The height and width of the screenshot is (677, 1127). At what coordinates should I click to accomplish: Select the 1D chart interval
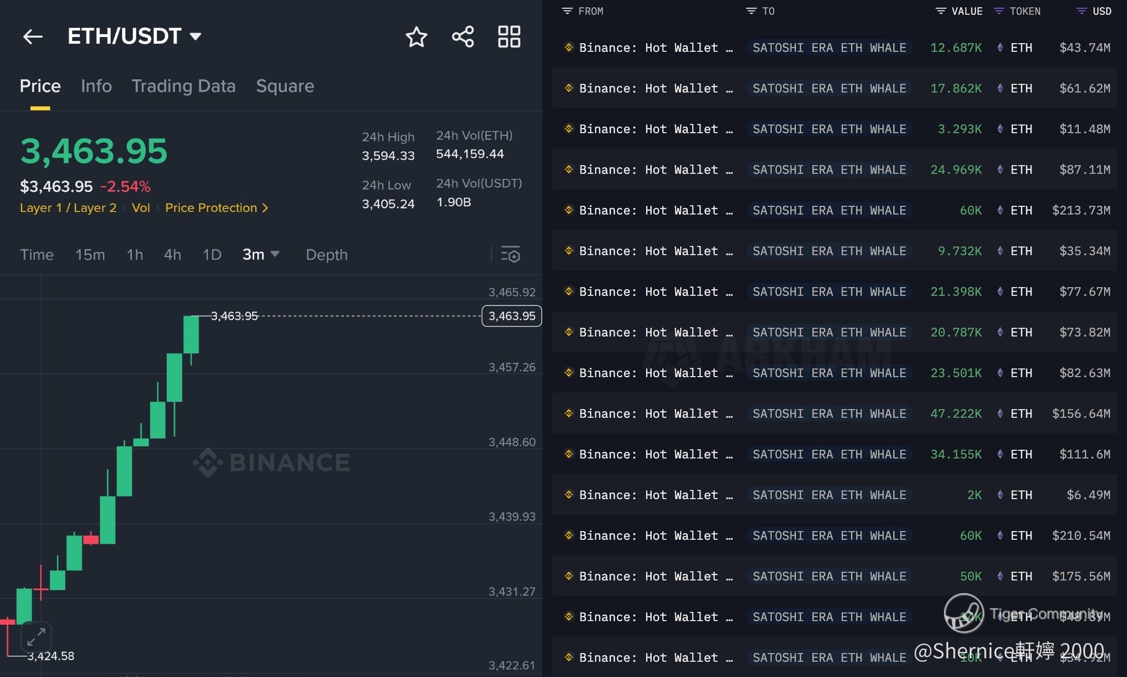click(x=212, y=254)
